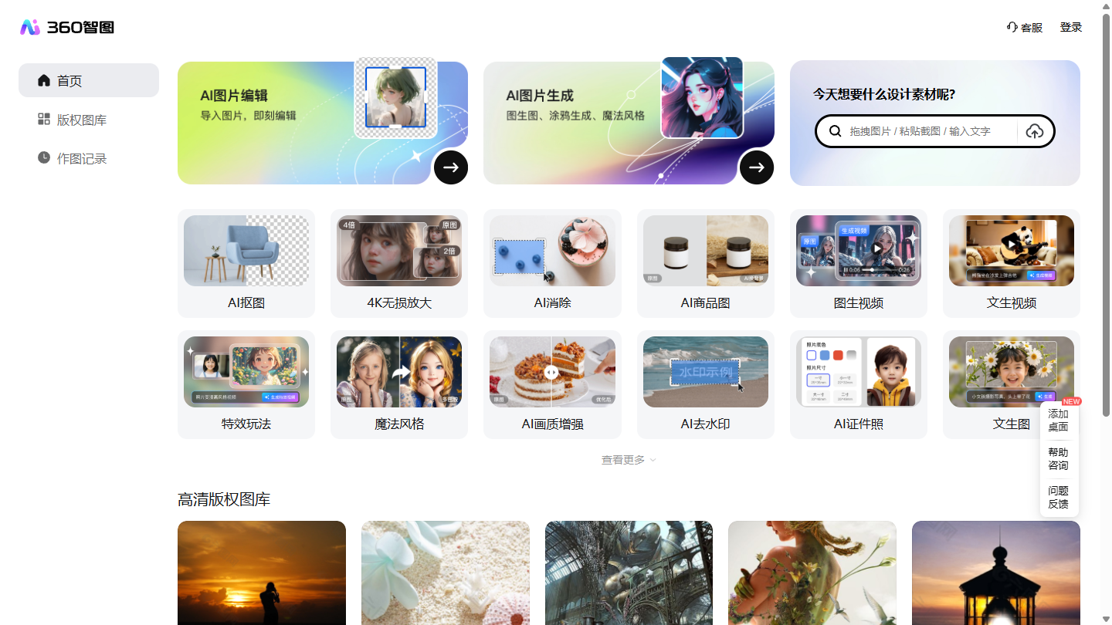The image size is (1112, 625).
Task: Open the woman with flowers gallery image
Action: pos(812,573)
